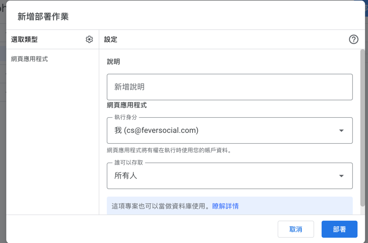Select 網頁應用程式 in the type list
The image size is (368, 243).
[x=29, y=59]
